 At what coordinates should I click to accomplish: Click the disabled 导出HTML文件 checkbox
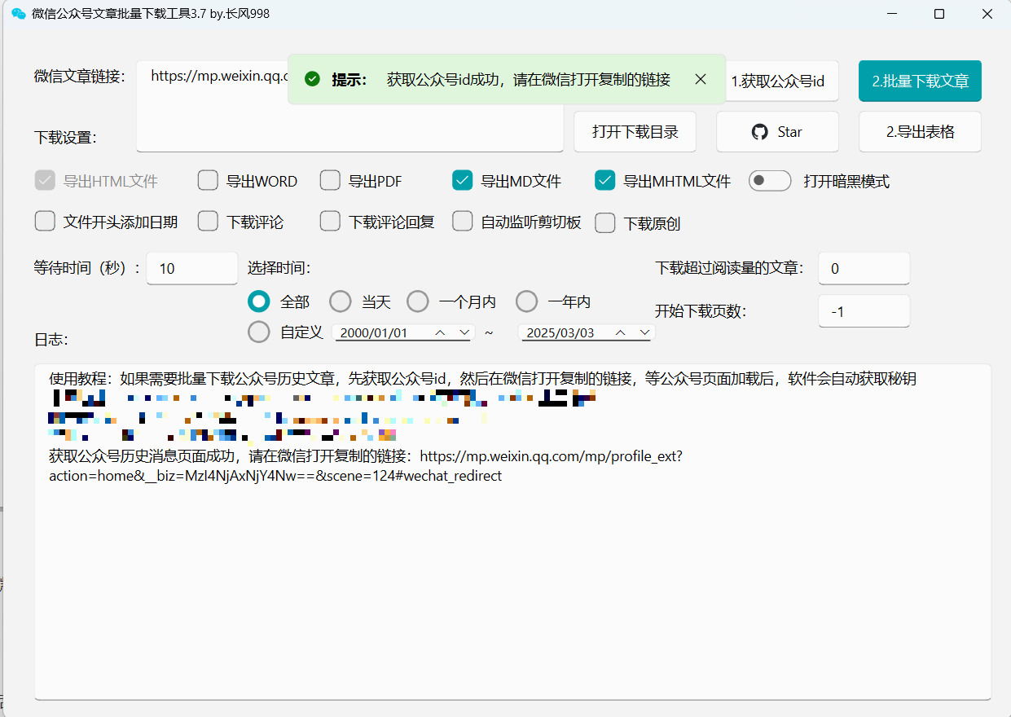45,181
